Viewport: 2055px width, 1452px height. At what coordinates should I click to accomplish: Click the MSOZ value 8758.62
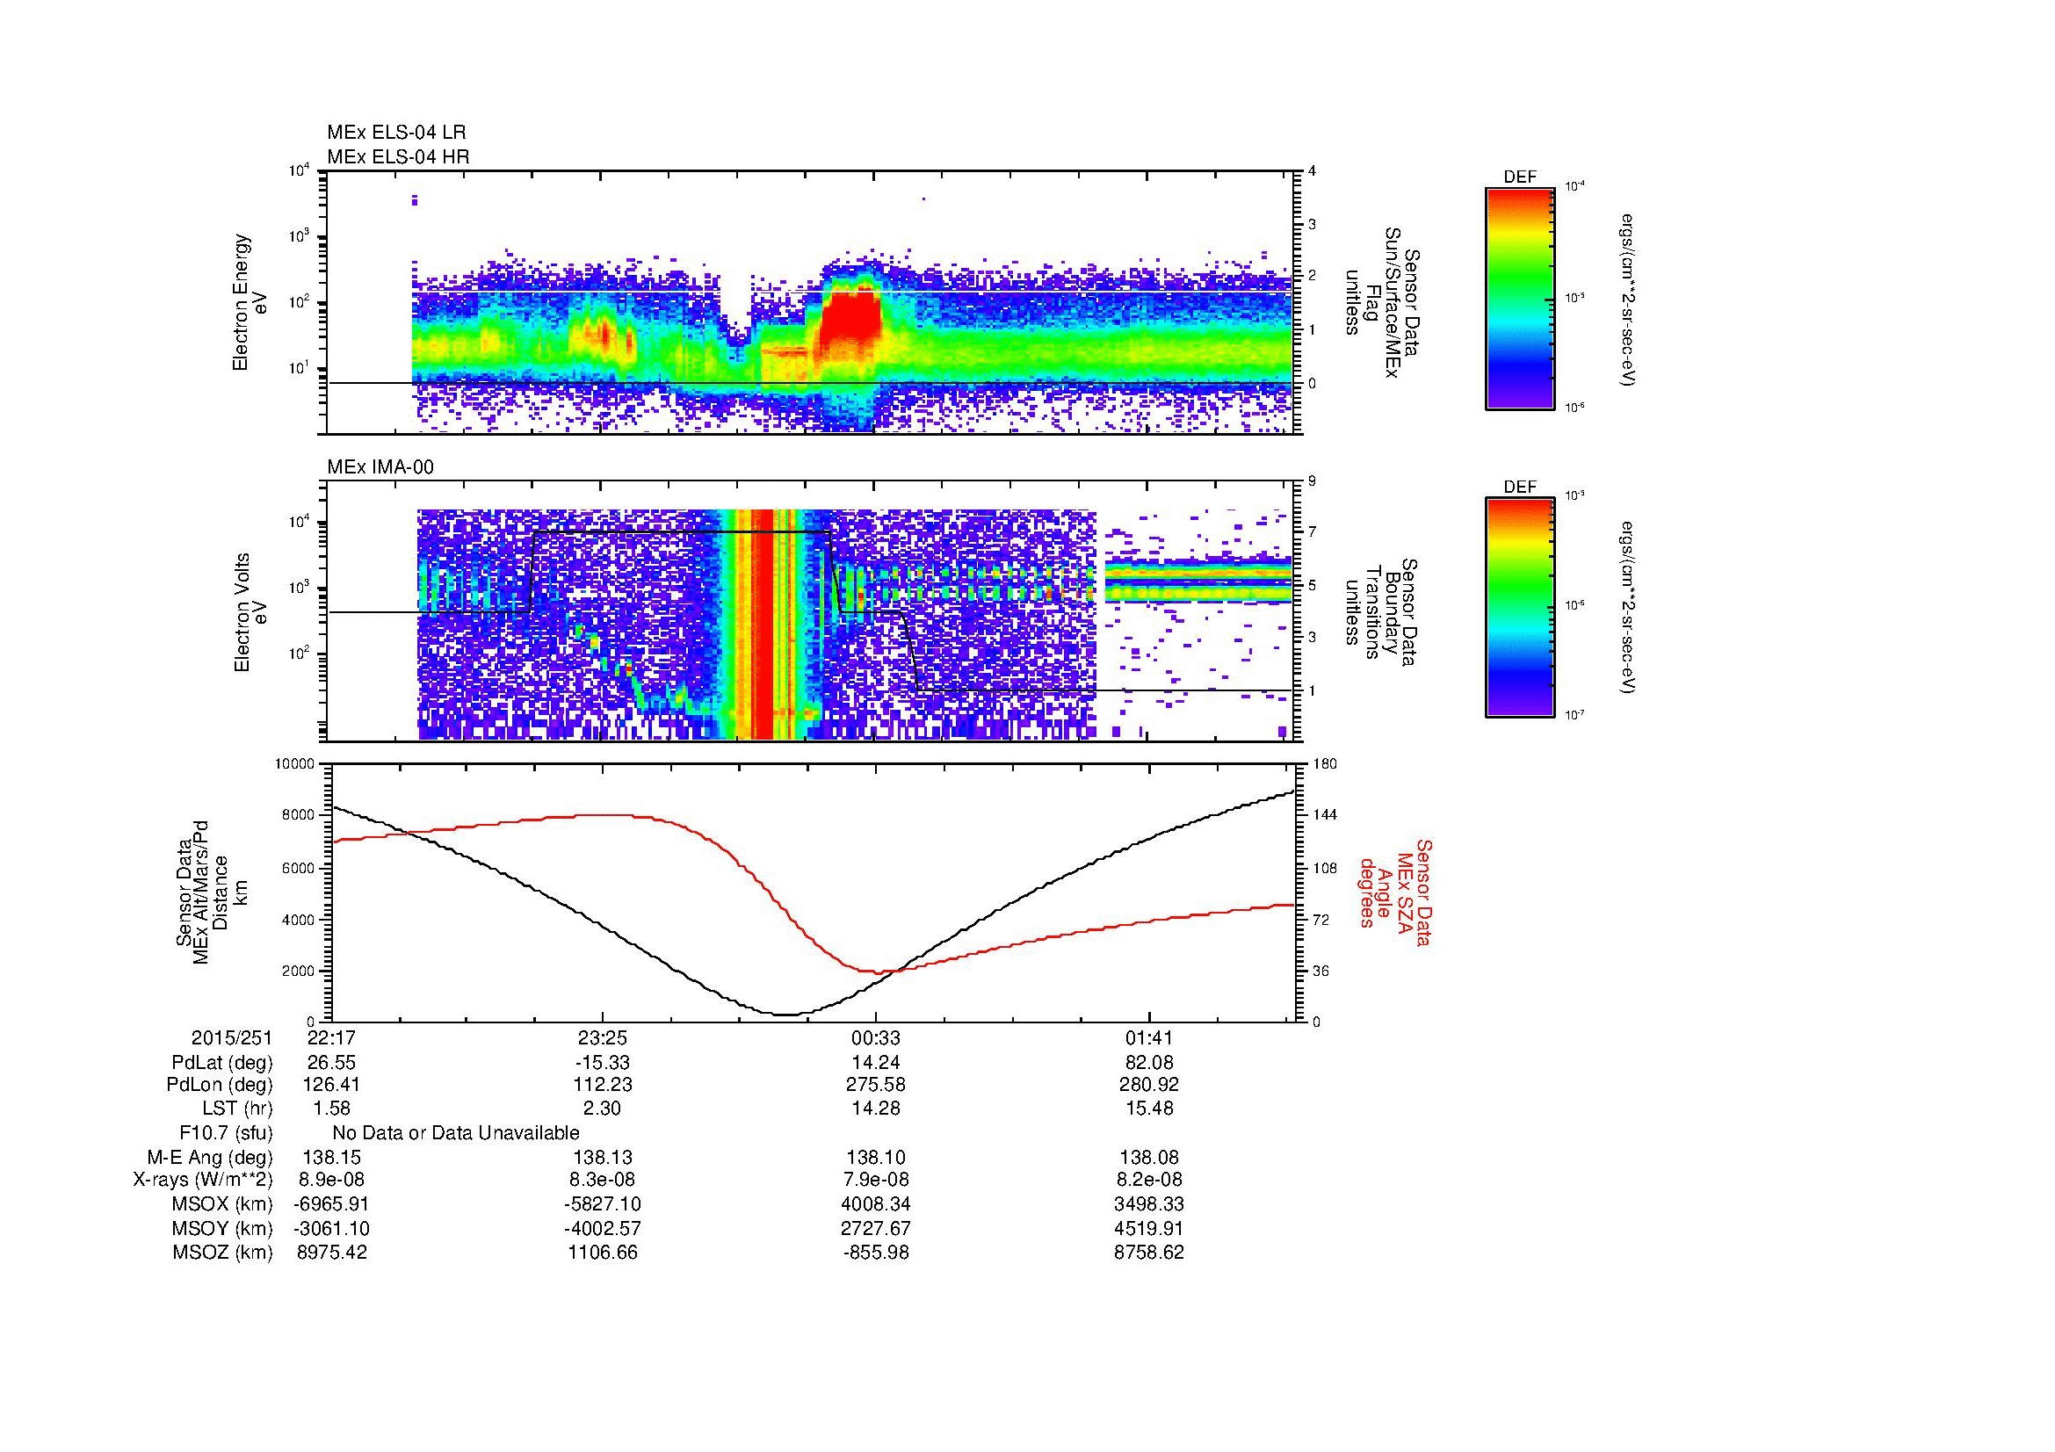point(1148,1253)
